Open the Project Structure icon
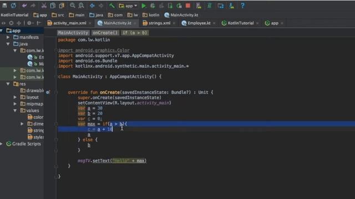The width and height of the screenshot is (355, 199). (x=221, y=6)
